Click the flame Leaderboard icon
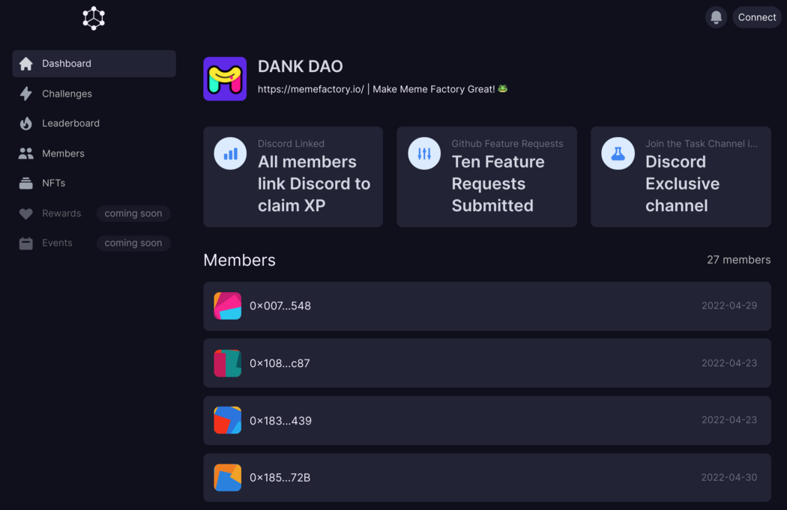This screenshot has width=787, height=510. [x=26, y=124]
